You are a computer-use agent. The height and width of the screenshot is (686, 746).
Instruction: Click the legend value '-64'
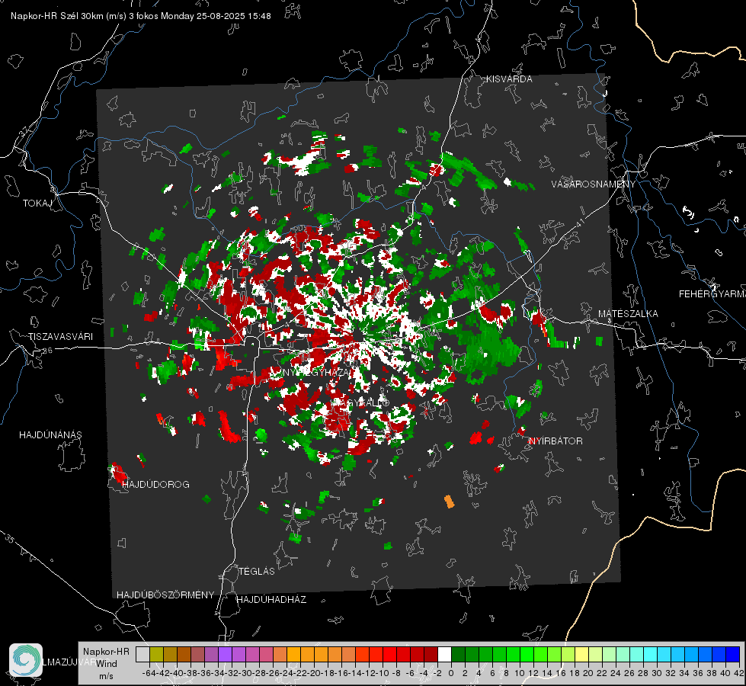(x=149, y=673)
